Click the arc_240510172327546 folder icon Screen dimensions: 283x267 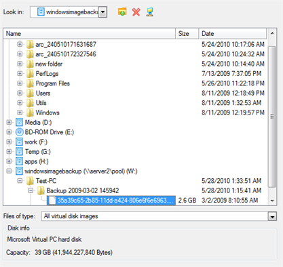pos(30,54)
